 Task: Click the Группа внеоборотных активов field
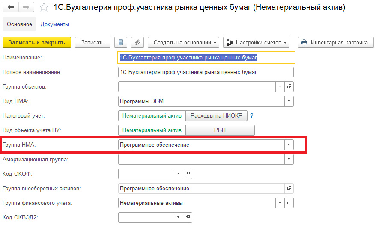pyautogui.click(x=201, y=188)
